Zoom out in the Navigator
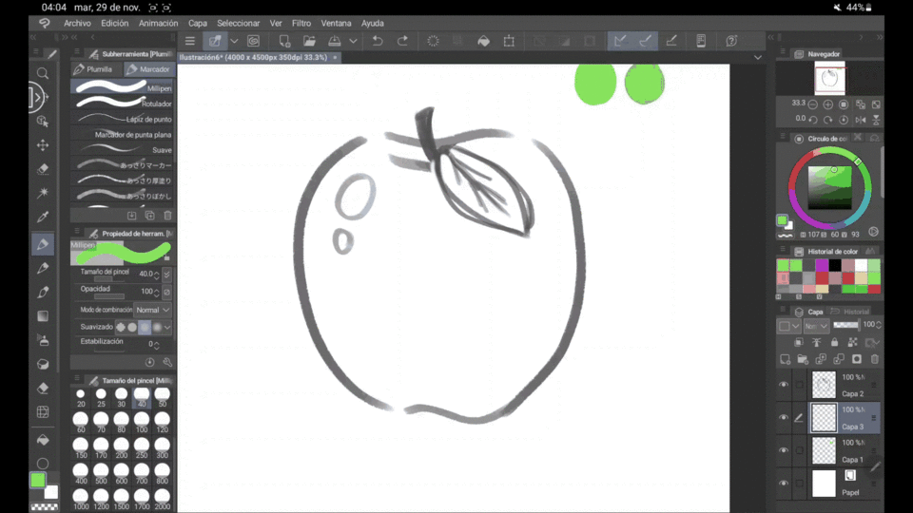 tap(813, 104)
